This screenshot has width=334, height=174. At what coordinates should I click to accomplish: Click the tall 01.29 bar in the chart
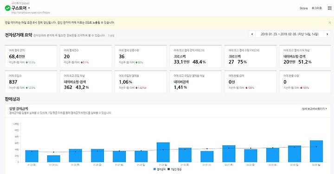coord(163,152)
